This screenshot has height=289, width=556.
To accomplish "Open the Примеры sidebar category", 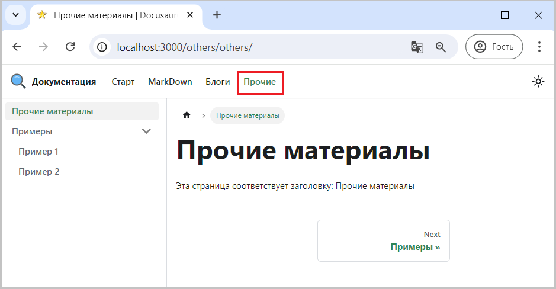I will [x=32, y=131].
